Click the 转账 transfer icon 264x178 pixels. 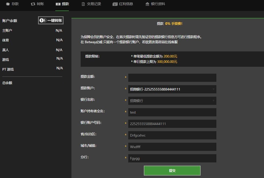[33, 4]
